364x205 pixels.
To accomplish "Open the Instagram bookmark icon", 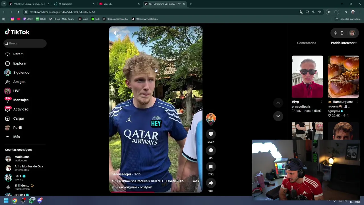I will (x=13, y=19).
